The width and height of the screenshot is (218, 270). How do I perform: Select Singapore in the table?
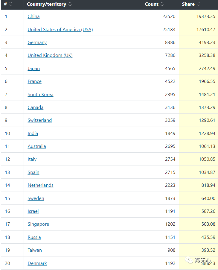(x=38, y=224)
